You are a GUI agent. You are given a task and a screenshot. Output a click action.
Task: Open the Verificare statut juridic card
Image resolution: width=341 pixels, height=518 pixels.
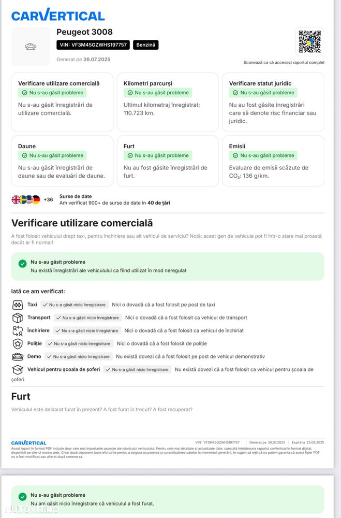click(273, 102)
